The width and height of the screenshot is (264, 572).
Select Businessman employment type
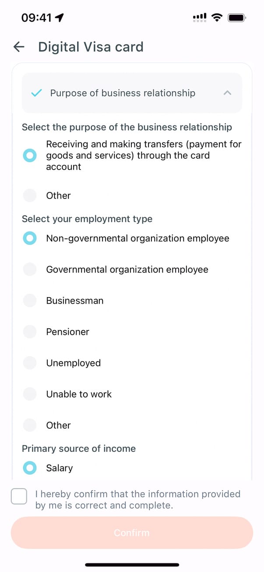coord(30,301)
